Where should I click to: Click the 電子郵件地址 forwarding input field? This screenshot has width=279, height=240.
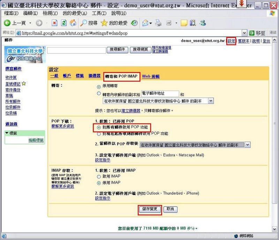(160, 93)
